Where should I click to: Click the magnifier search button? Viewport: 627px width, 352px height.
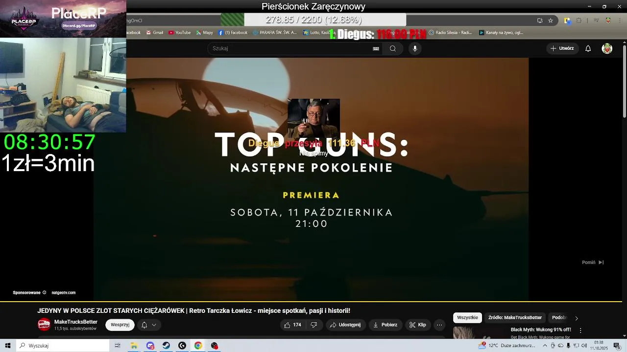coord(392,48)
